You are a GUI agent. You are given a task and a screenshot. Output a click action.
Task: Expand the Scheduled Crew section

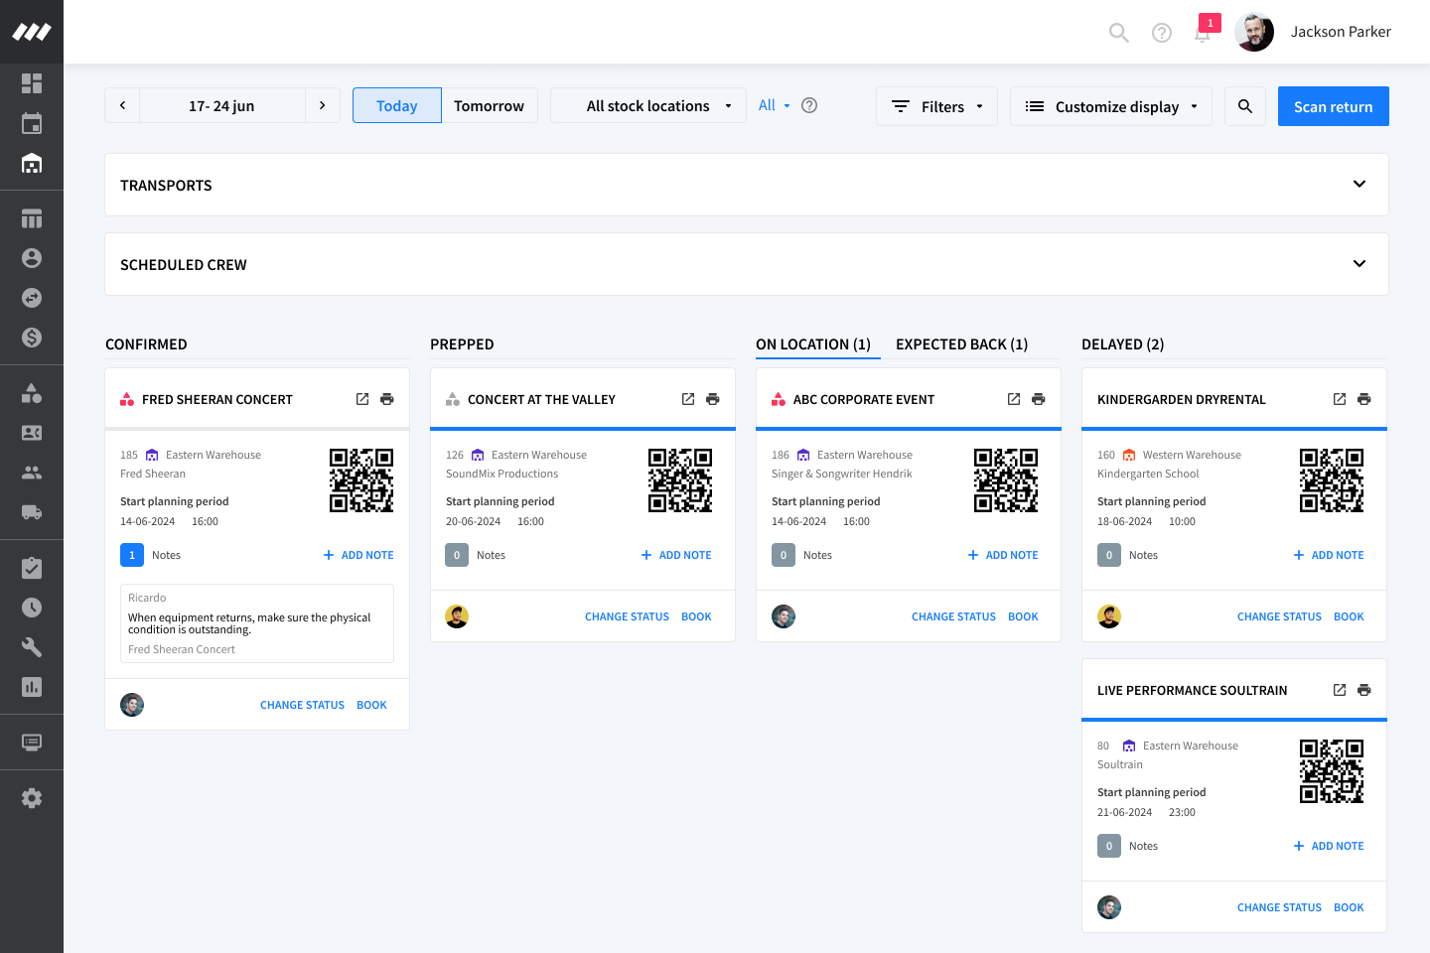click(1359, 264)
